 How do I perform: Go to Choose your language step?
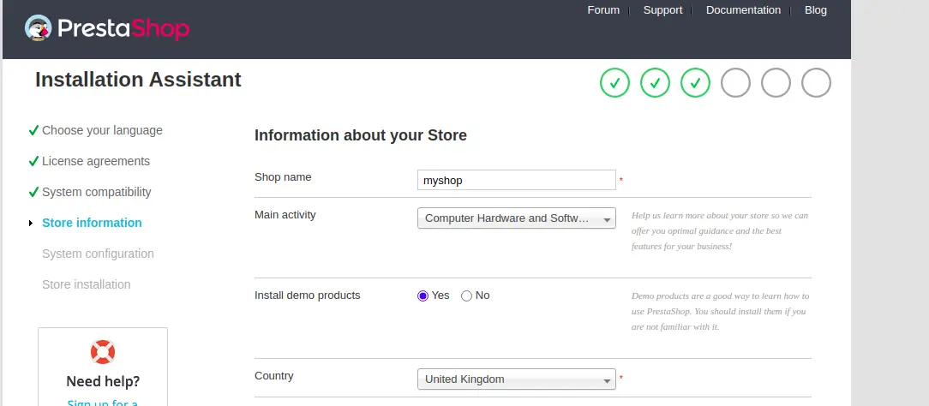pos(102,130)
